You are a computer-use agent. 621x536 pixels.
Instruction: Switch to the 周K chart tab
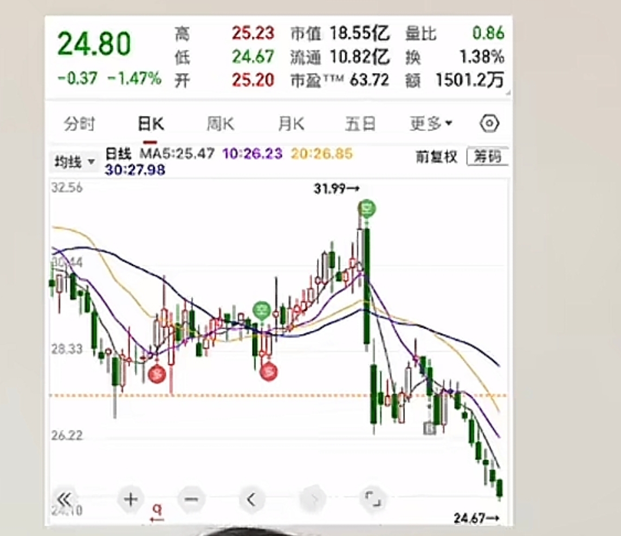[221, 124]
